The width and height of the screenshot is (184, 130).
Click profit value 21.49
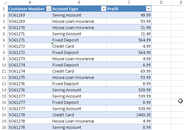pyautogui.click(x=129, y=34)
